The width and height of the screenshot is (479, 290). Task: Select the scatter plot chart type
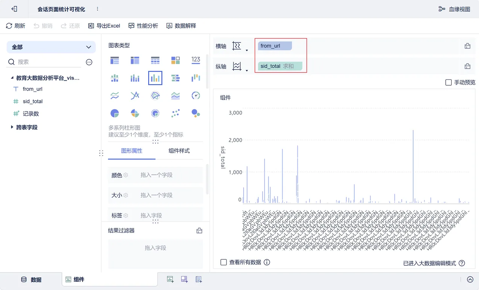176,113
